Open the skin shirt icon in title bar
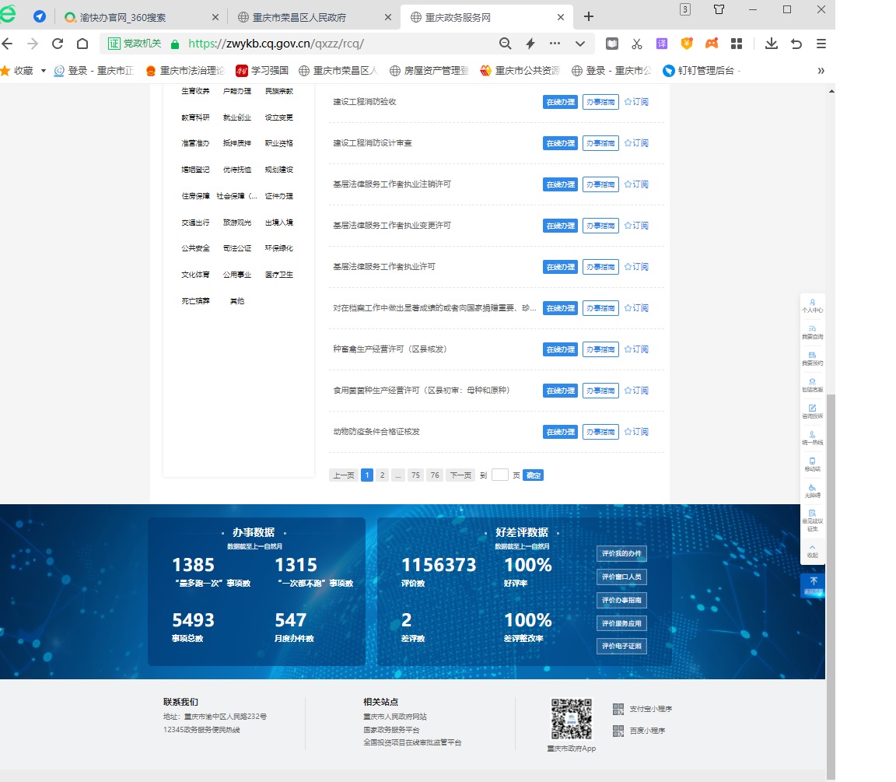Screen dimensions: 896x782 coord(719,9)
